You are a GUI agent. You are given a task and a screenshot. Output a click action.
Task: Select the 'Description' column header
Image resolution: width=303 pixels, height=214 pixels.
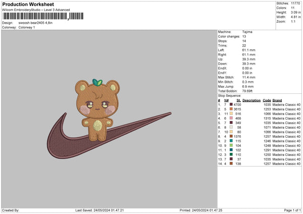tap(251, 100)
